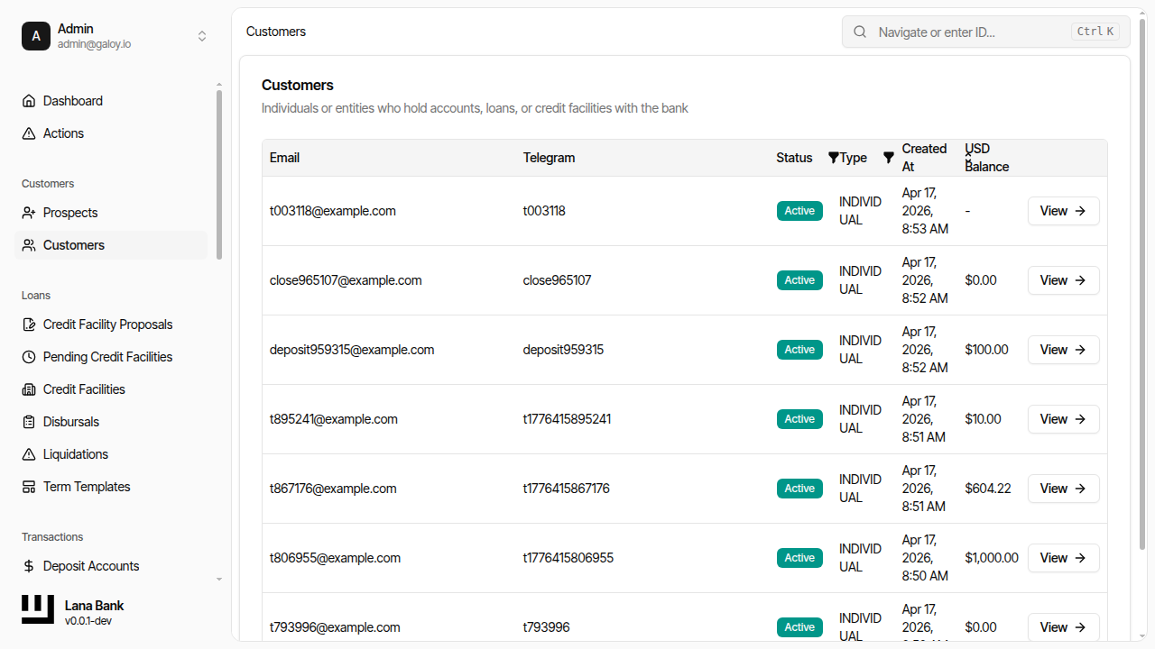
Task: Toggle the second filter funnel before Created At
Action: pyautogui.click(x=889, y=157)
